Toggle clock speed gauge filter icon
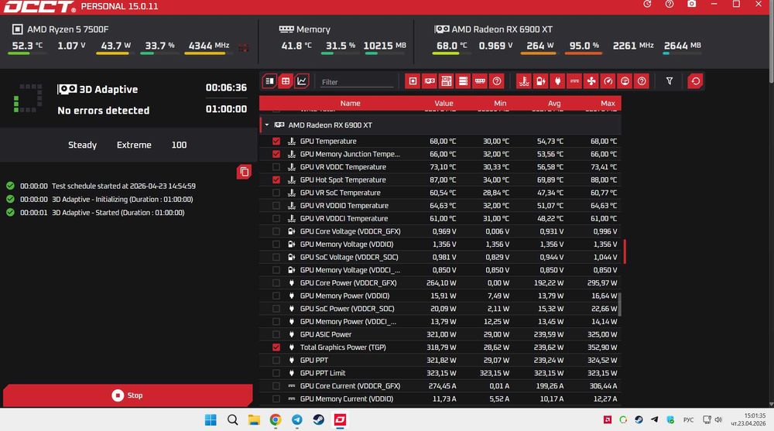Image resolution: width=774 pixels, height=431 pixels. click(x=608, y=81)
